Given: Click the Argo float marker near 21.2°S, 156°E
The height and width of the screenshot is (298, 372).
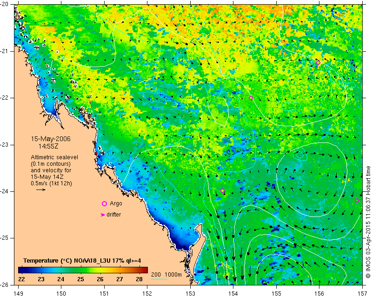Looking at the screenshot, I should pyautogui.click(x=318, y=62).
